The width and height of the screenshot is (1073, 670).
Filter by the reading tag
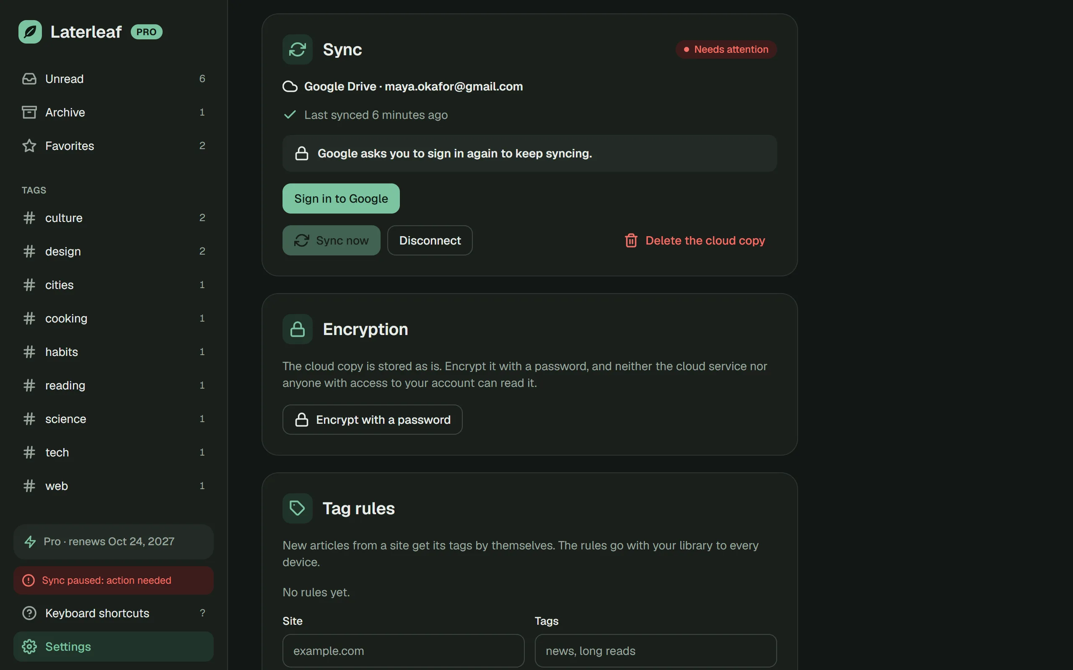tap(114, 386)
